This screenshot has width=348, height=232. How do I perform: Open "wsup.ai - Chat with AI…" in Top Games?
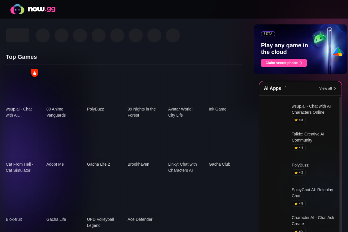coord(19,112)
